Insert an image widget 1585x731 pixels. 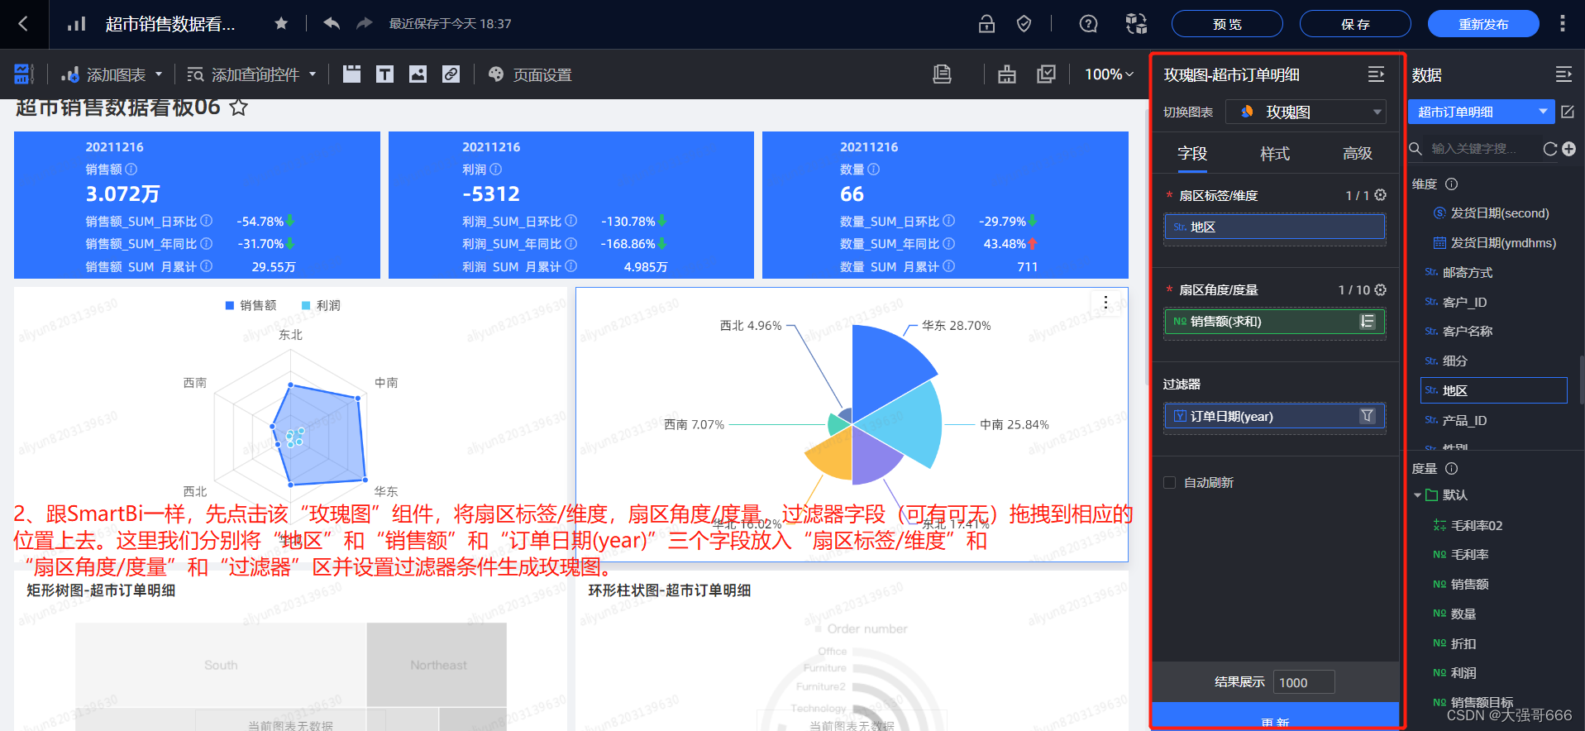pos(418,74)
